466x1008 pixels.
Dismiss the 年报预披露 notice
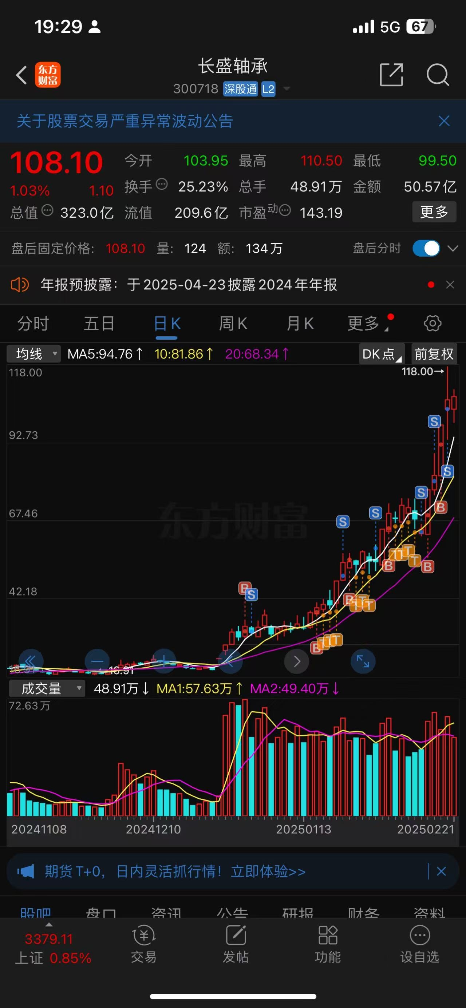click(x=450, y=284)
